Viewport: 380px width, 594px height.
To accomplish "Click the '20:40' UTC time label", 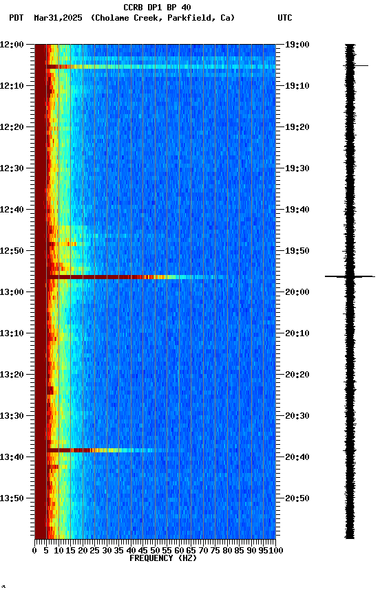I will pos(297,457).
